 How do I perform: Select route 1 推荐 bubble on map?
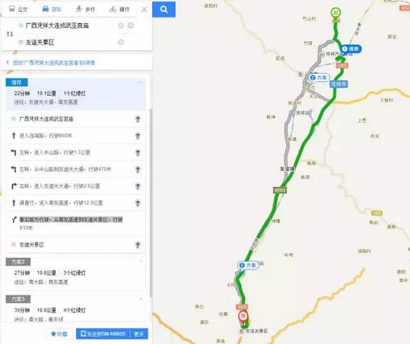(351, 49)
